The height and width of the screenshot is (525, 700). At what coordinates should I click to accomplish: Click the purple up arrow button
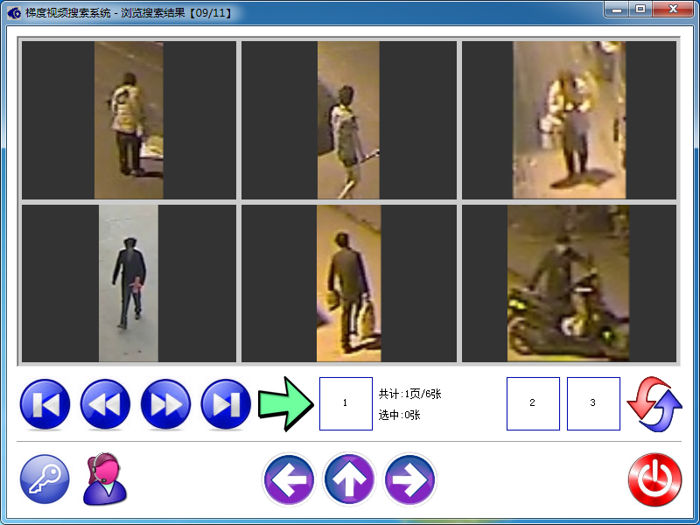(x=349, y=479)
